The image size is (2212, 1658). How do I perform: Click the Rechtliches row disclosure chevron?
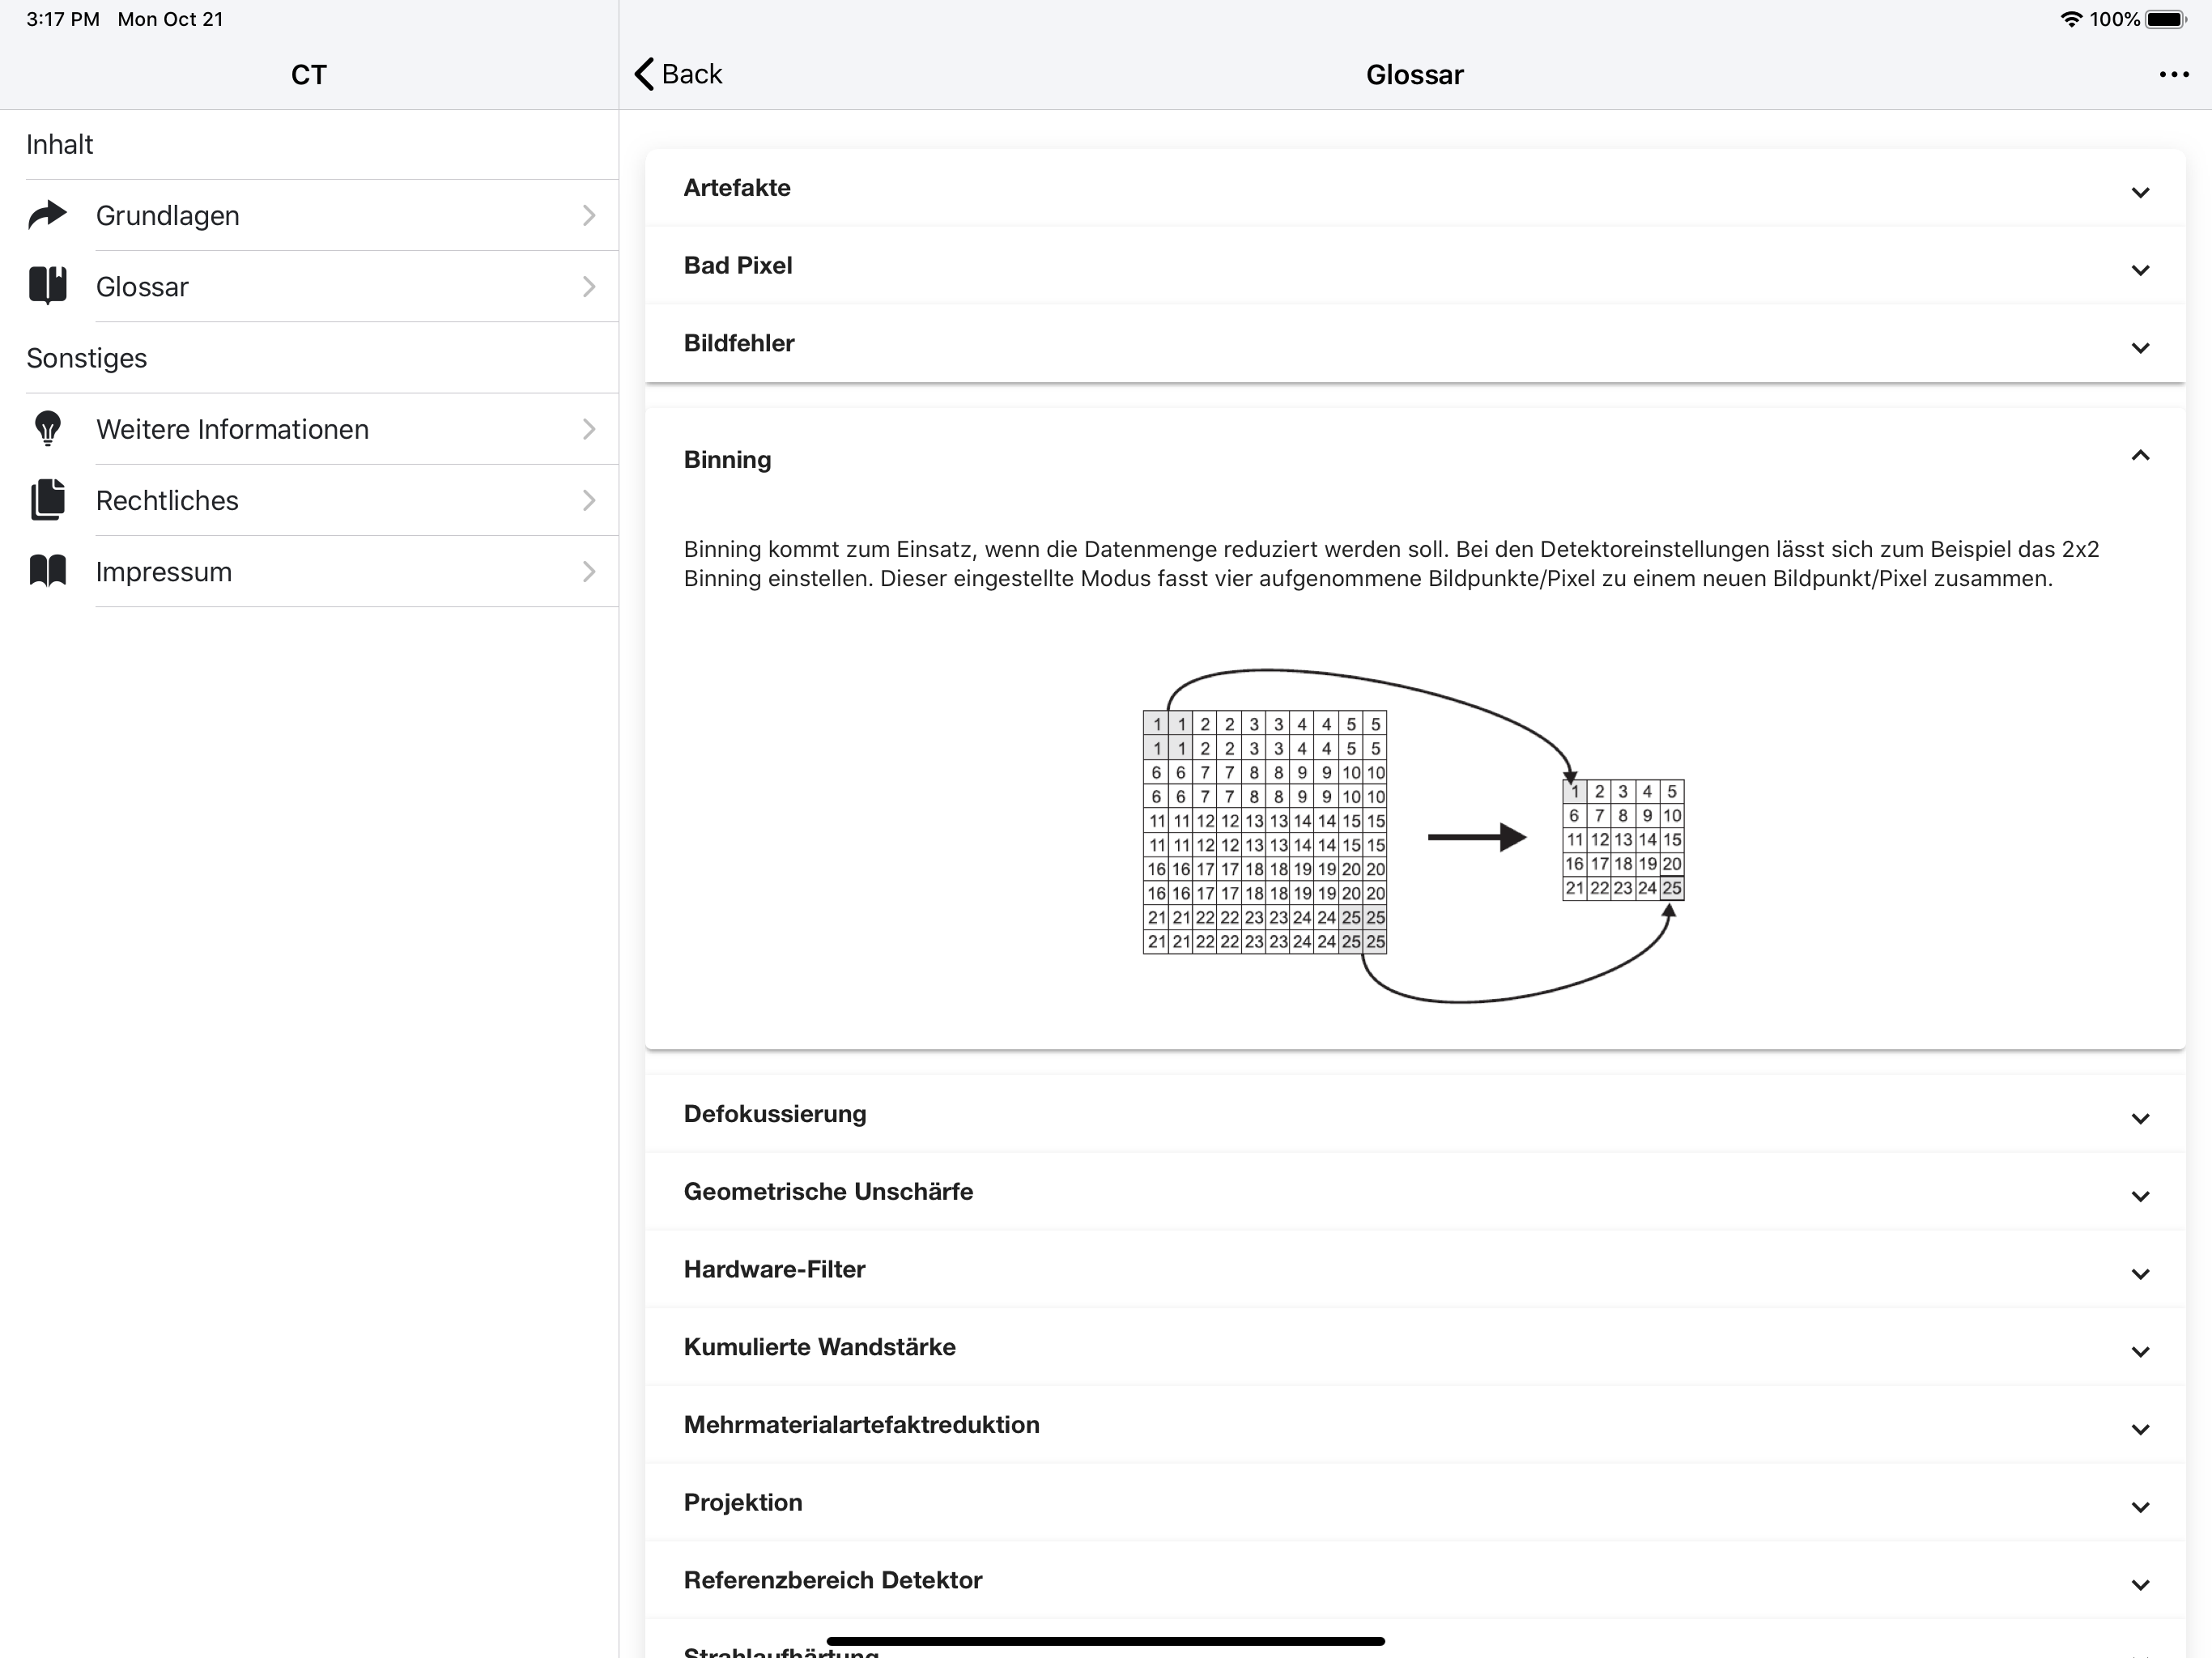[x=589, y=500]
